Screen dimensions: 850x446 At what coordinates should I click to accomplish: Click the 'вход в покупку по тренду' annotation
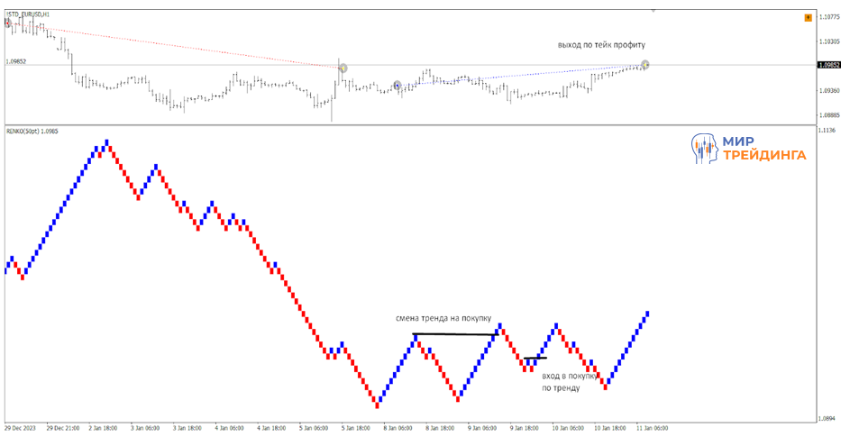561,381
